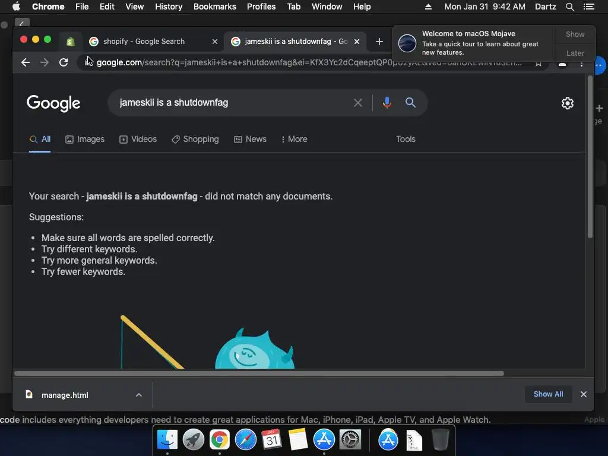This screenshot has width=608, height=456.
Task: Select the Videos results tab
Action: pyautogui.click(x=138, y=139)
